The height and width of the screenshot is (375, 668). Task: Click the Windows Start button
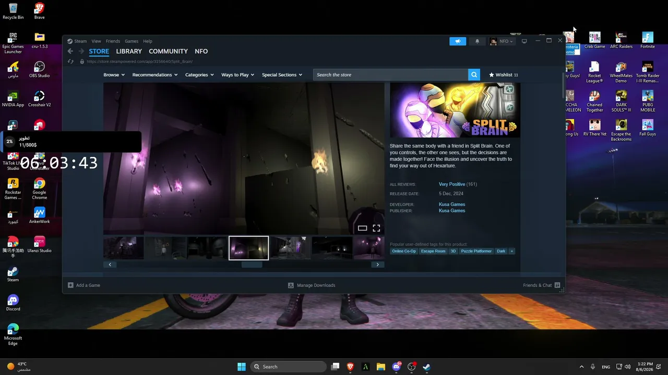click(242, 367)
